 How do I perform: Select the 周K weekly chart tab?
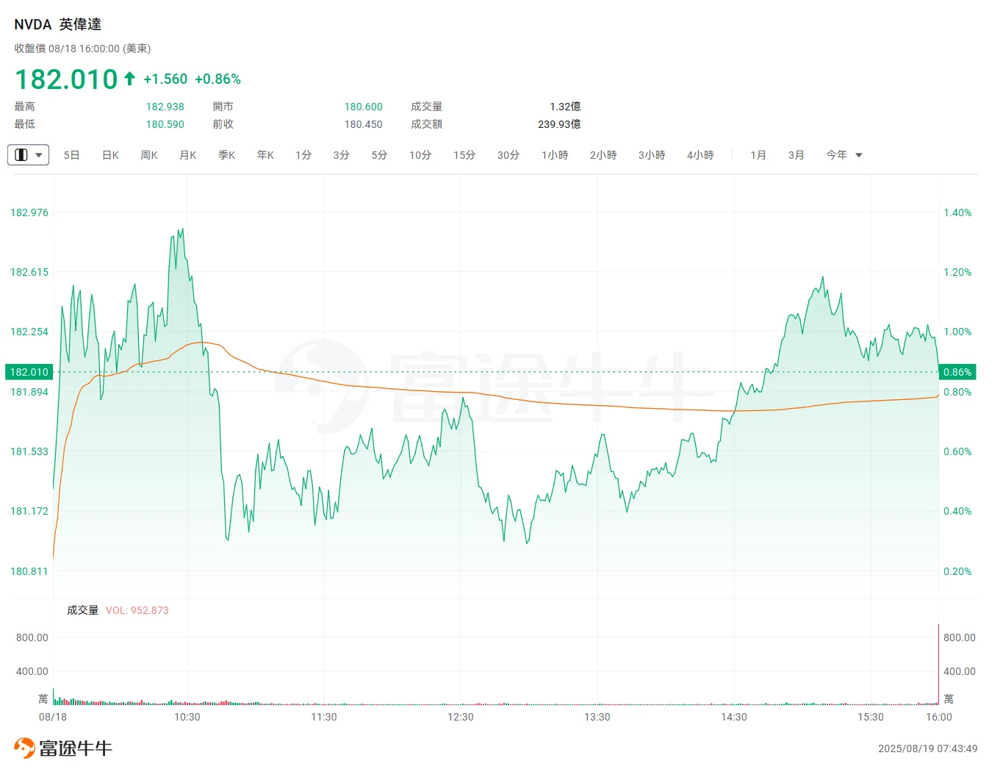[x=149, y=155]
